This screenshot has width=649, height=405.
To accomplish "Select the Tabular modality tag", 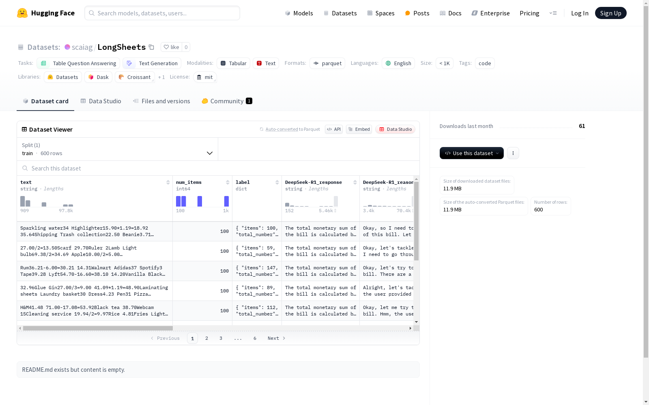I will (233, 63).
